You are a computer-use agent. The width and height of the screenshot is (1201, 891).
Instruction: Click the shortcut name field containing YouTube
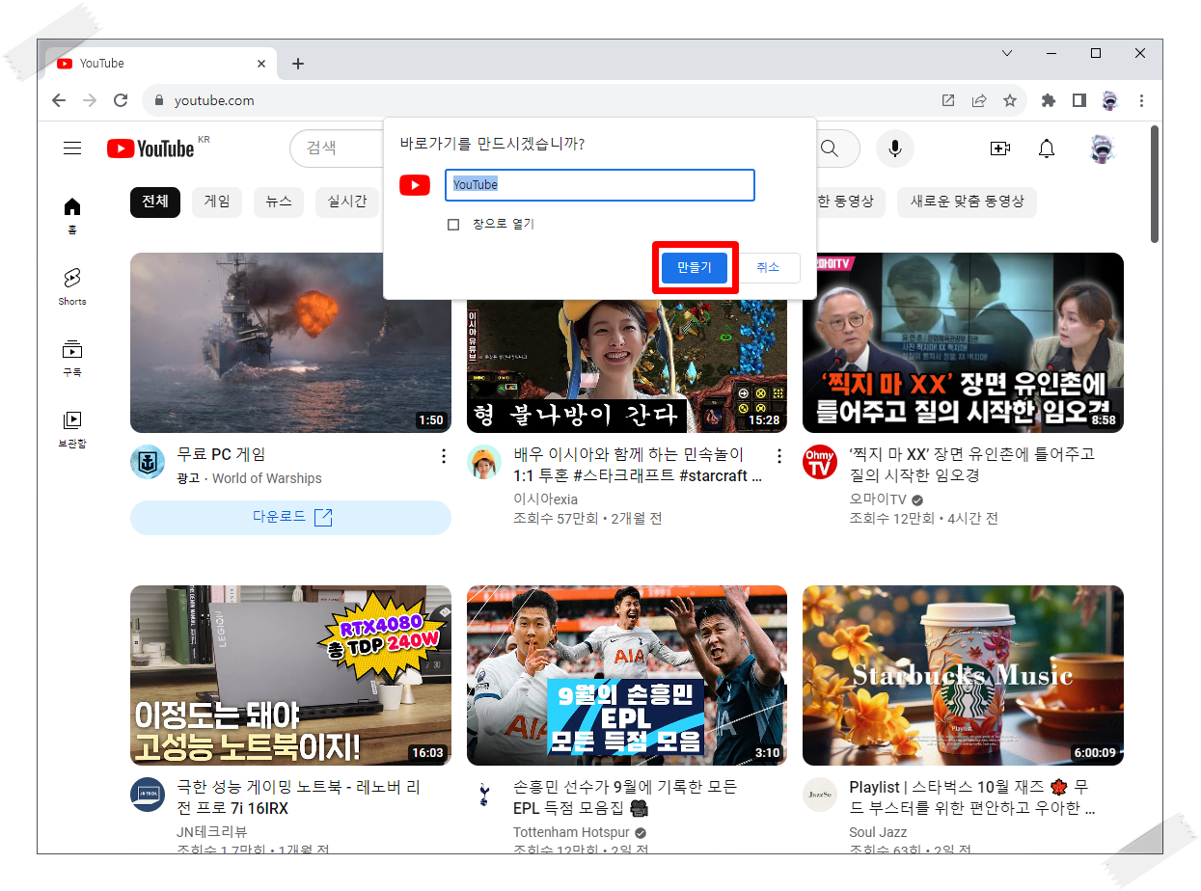tap(599, 185)
